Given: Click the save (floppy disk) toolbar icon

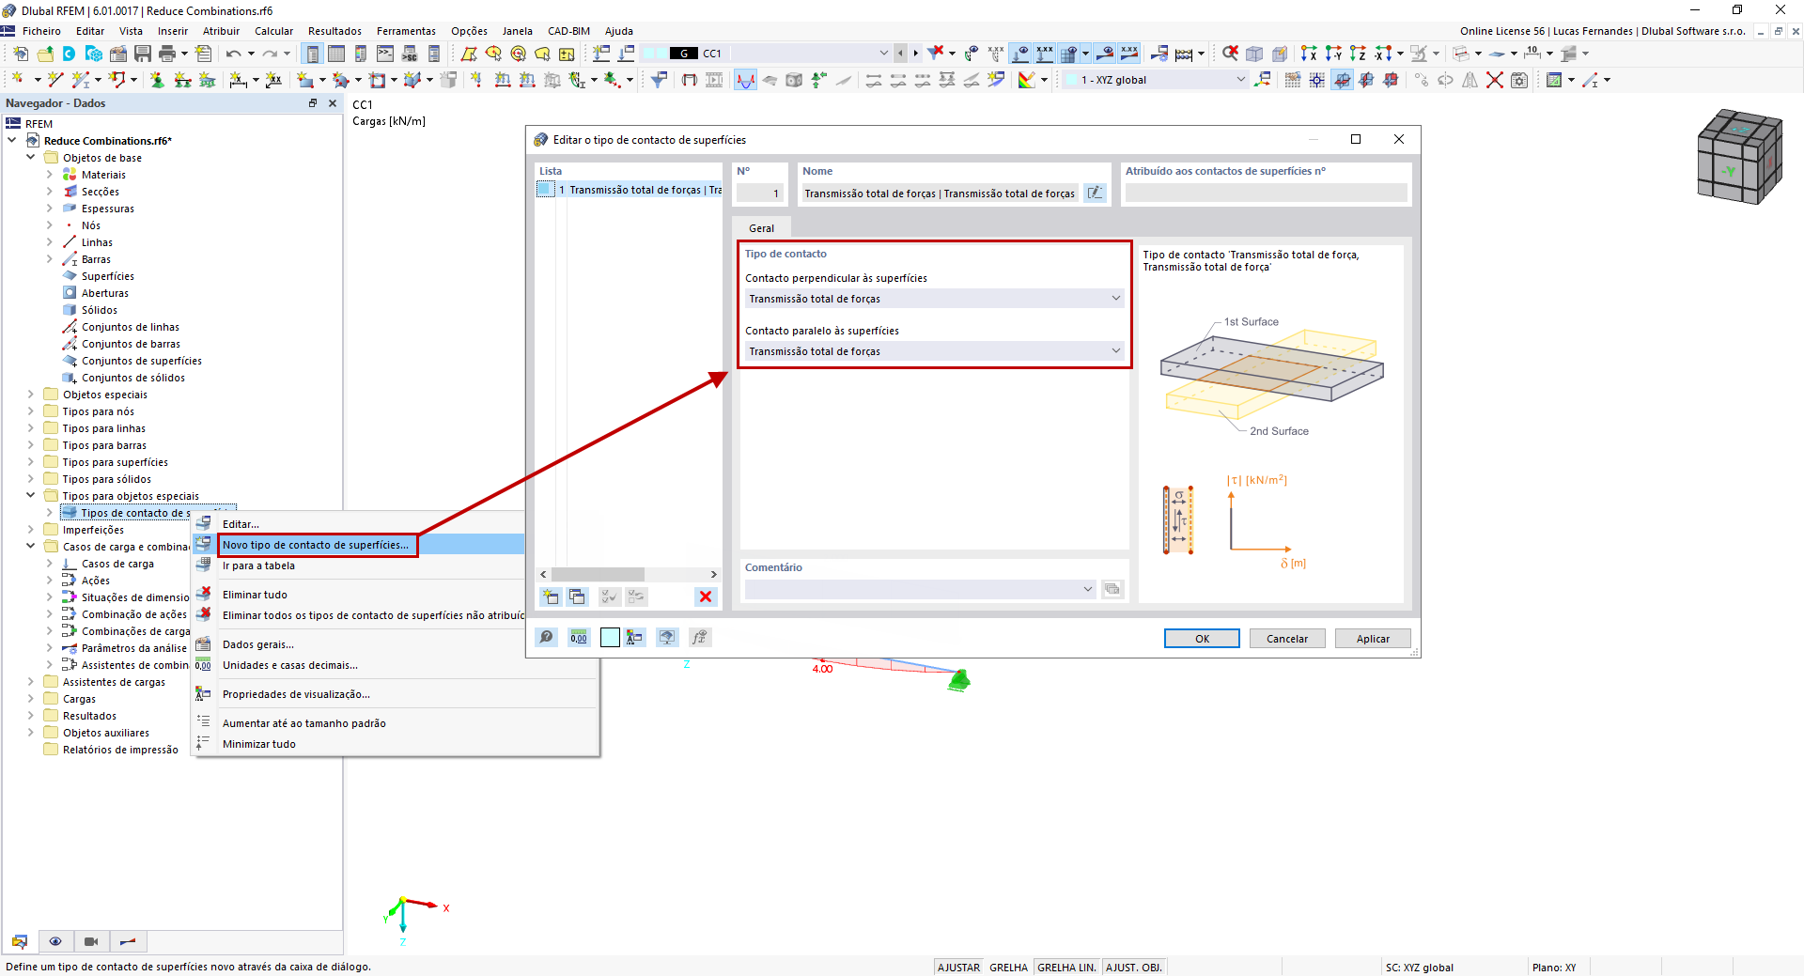Looking at the screenshot, I should tap(143, 54).
